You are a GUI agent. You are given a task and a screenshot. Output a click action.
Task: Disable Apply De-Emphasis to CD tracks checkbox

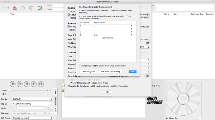(x=69, y=86)
